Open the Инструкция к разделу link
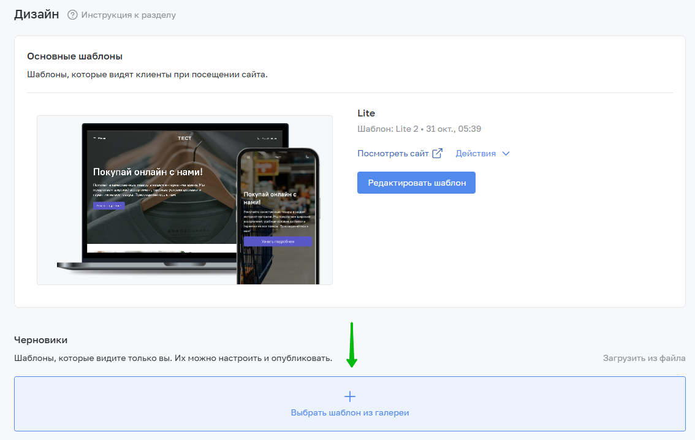 coord(129,15)
